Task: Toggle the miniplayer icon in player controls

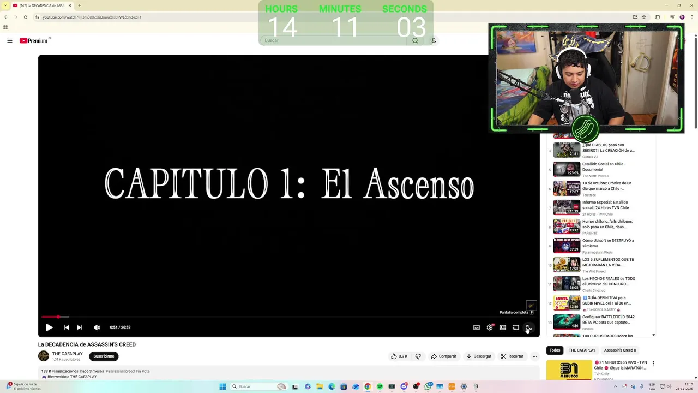Action: [x=477, y=327]
